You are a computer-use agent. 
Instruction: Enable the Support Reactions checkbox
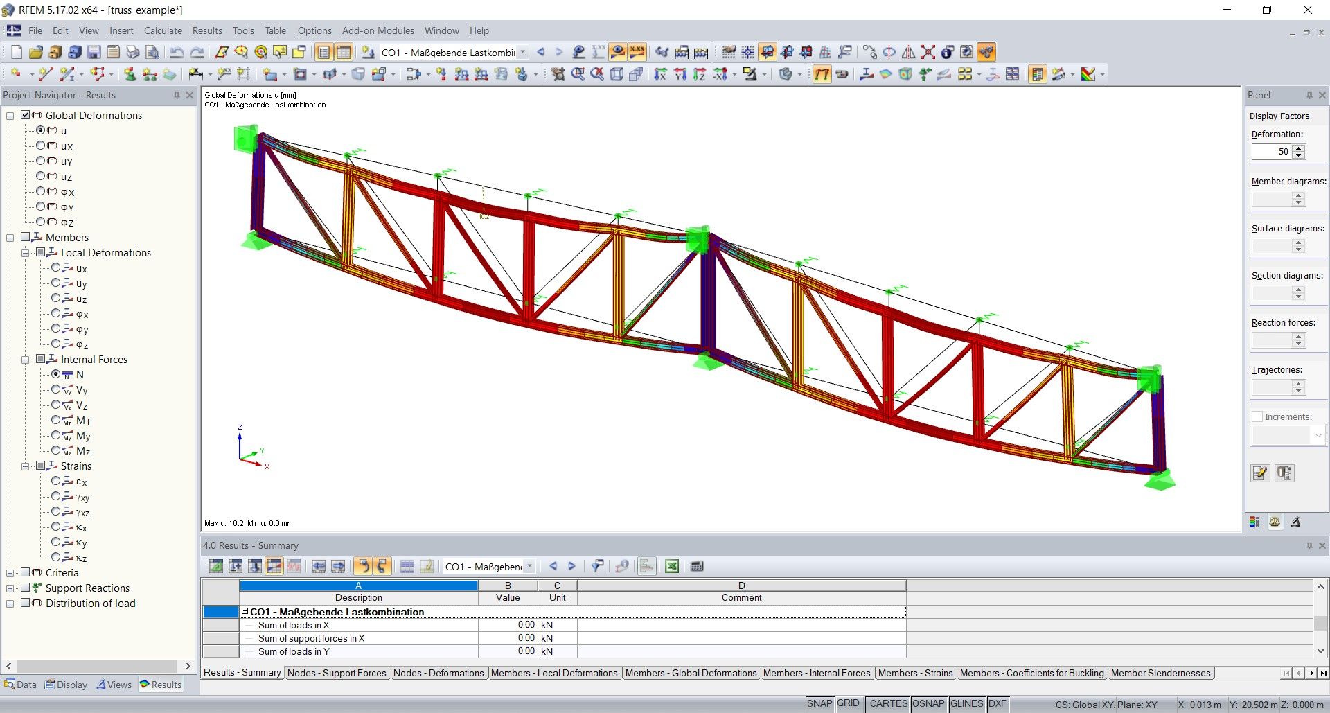[25, 588]
